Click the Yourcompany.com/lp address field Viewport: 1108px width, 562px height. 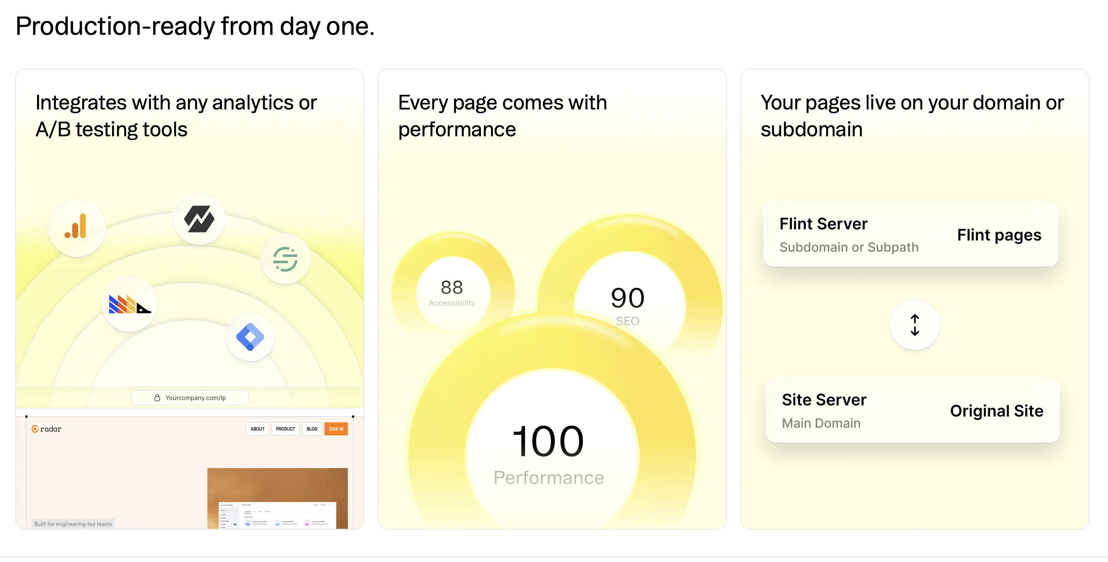(189, 398)
